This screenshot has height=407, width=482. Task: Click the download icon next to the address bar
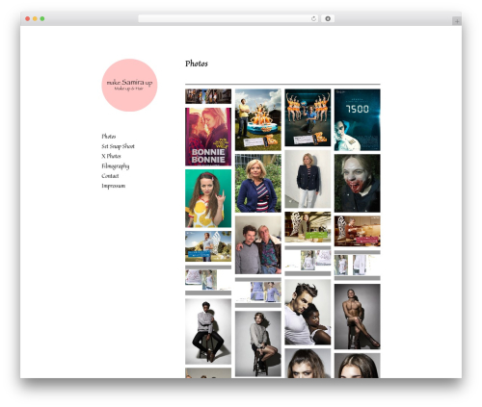(328, 18)
